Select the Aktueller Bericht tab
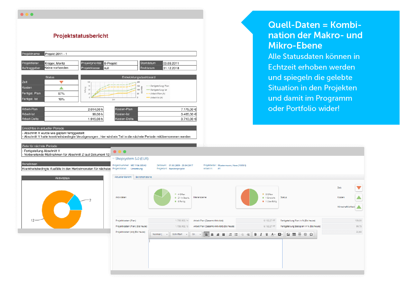 point(122,177)
